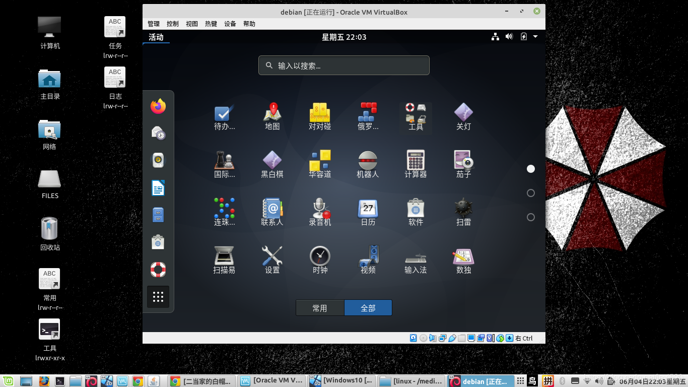Open the Software bag icon in the dash
This screenshot has width=688, height=387.
[158, 242]
